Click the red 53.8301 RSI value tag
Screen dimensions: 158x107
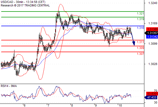coord(152,94)
